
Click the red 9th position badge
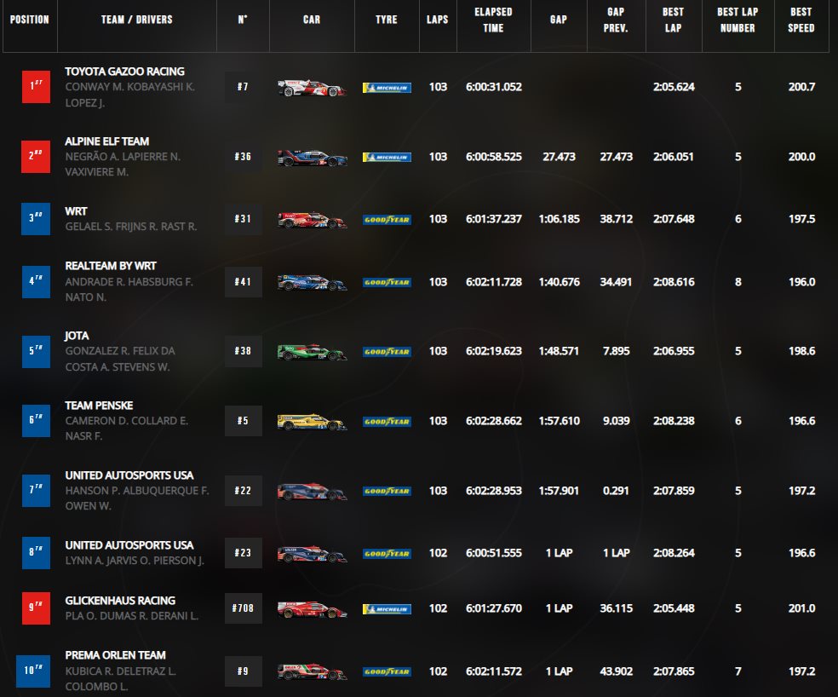[36, 608]
